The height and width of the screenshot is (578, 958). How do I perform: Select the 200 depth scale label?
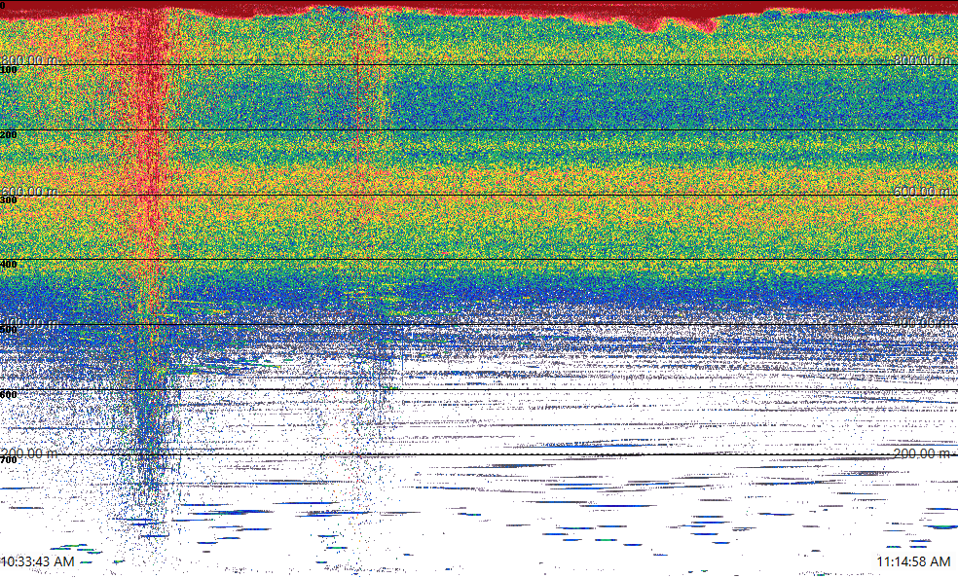(9, 135)
